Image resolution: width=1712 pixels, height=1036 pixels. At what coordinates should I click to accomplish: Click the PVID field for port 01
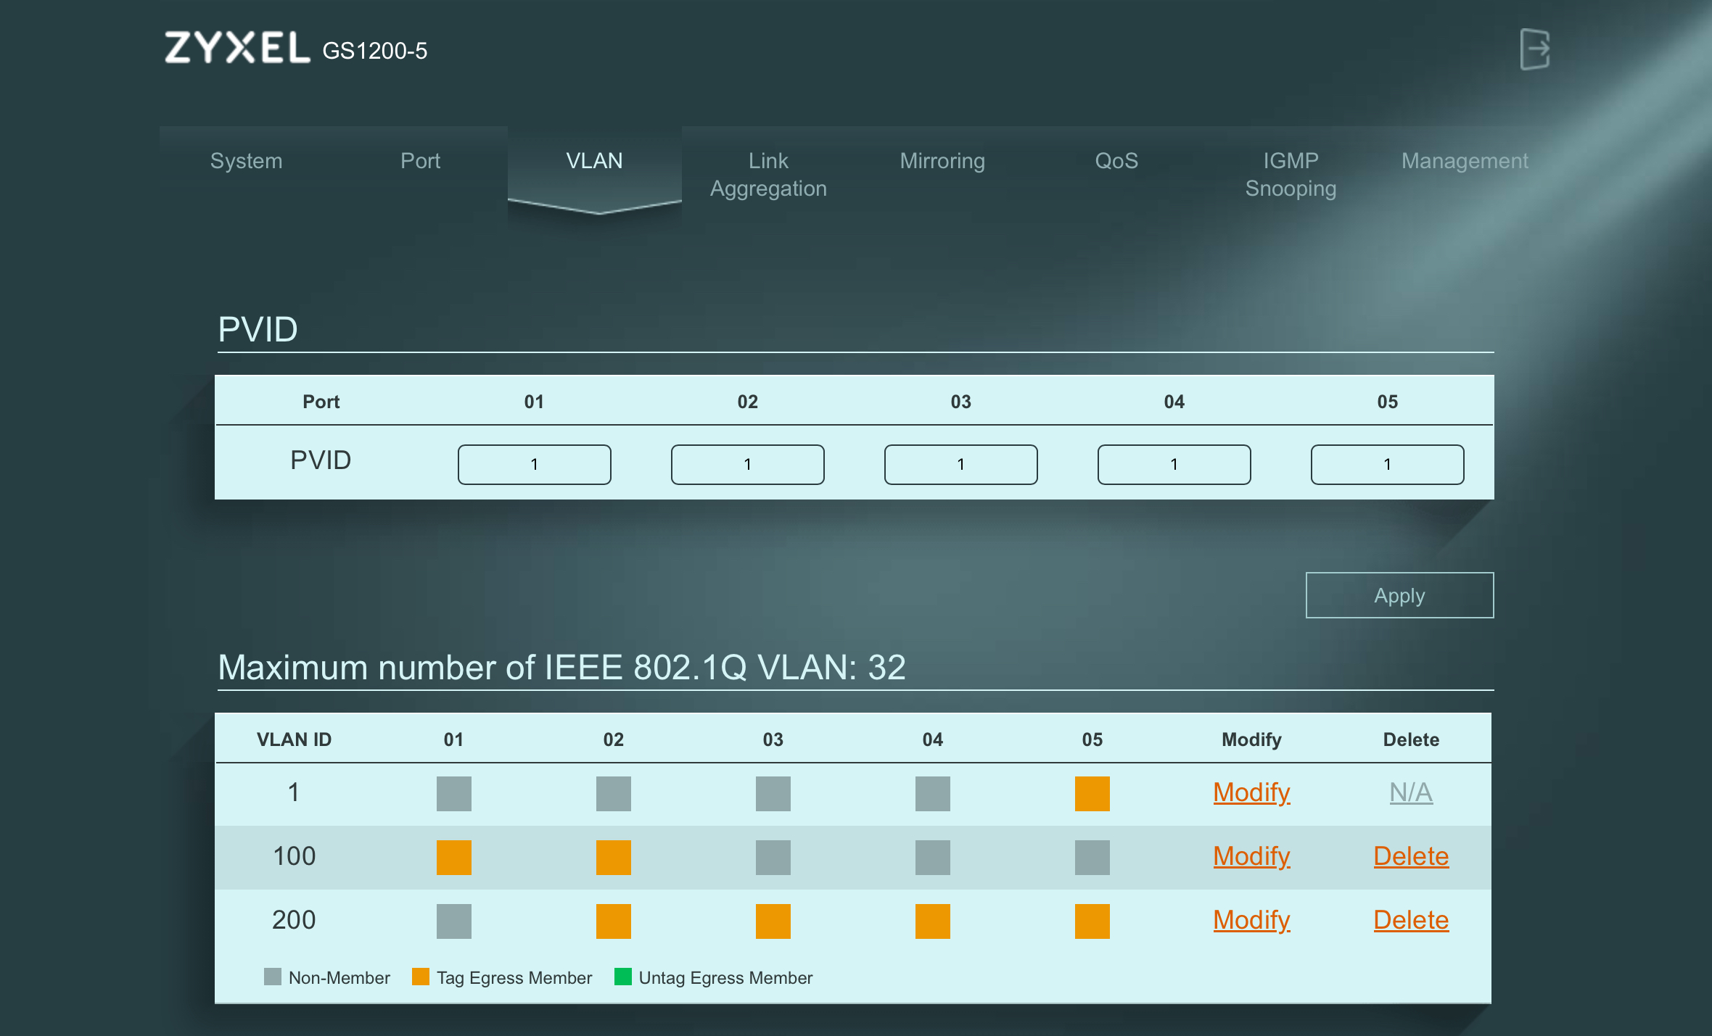coord(534,464)
